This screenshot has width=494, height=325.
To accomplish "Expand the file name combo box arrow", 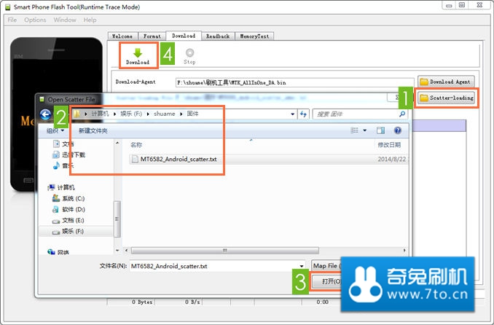I will pyautogui.click(x=302, y=266).
